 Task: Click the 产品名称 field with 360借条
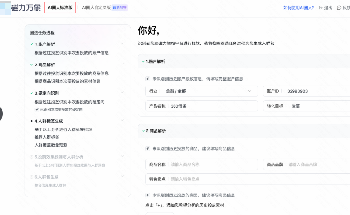click(x=201, y=106)
